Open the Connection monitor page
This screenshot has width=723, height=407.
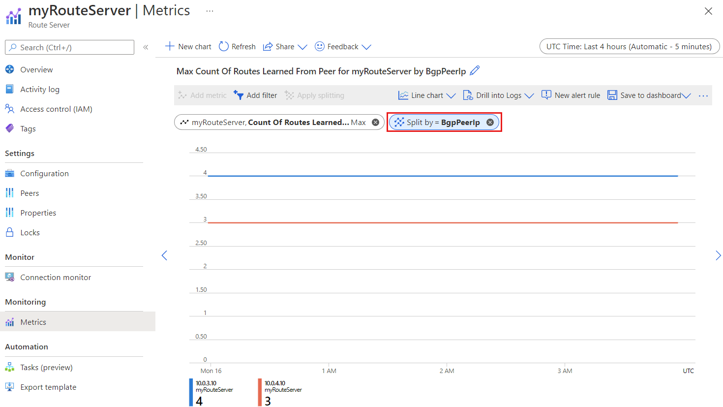[56, 277]
